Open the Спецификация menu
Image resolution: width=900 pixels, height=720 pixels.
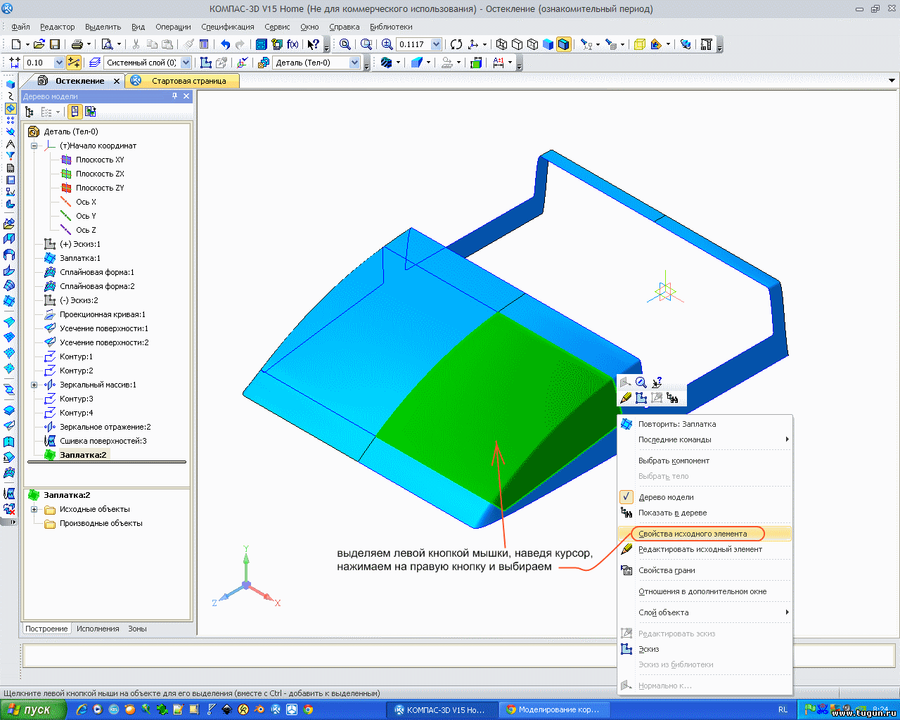(x=228, y=27)
